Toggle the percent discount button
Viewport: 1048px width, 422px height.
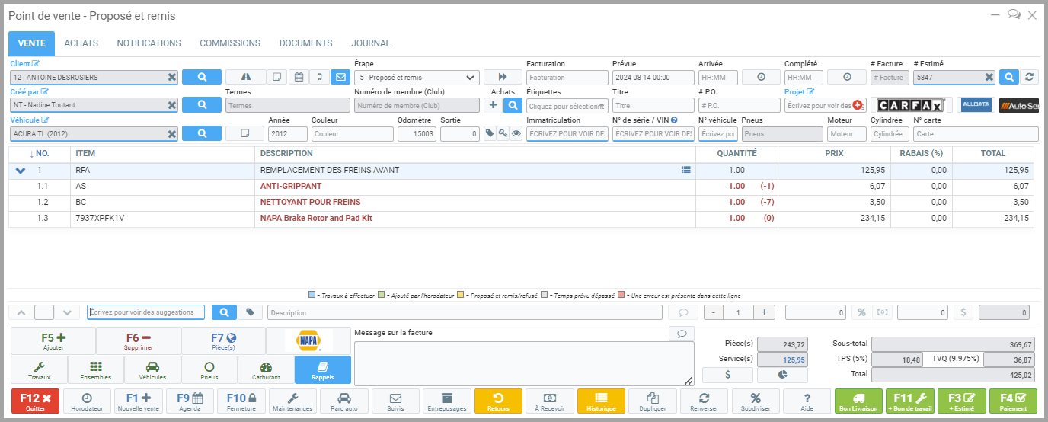coord(861,312)
